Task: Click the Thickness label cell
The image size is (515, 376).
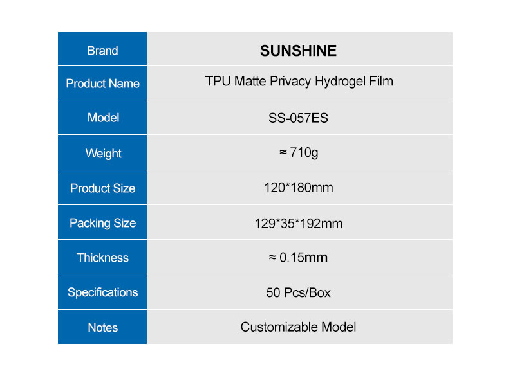Action: coord(102,258)
